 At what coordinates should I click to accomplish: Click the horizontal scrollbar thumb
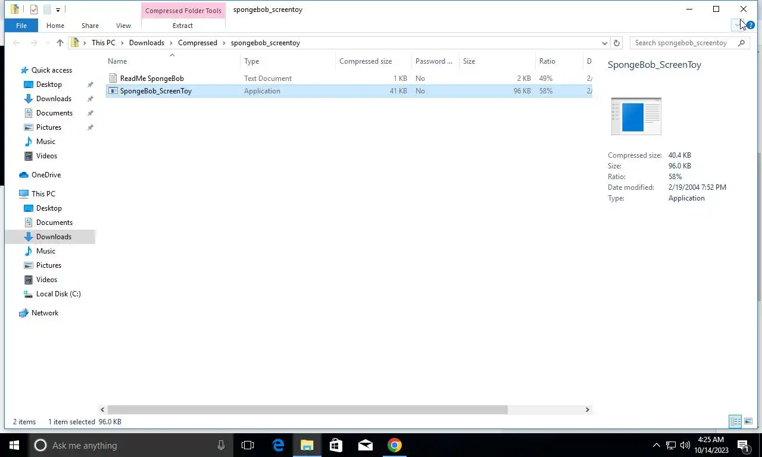click(x=307, y=409)
